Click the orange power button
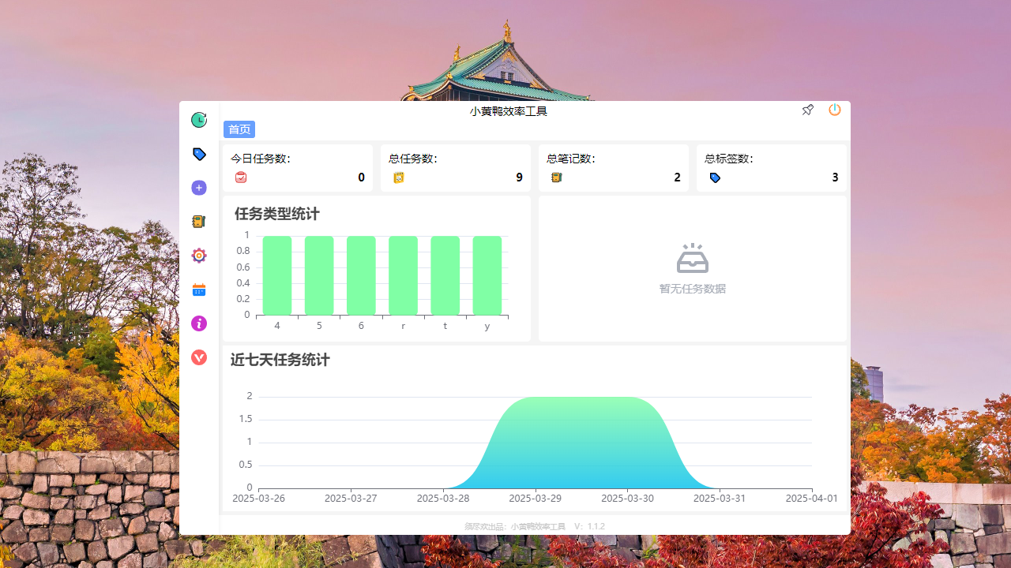1011x568 pixels. (834, 110)
